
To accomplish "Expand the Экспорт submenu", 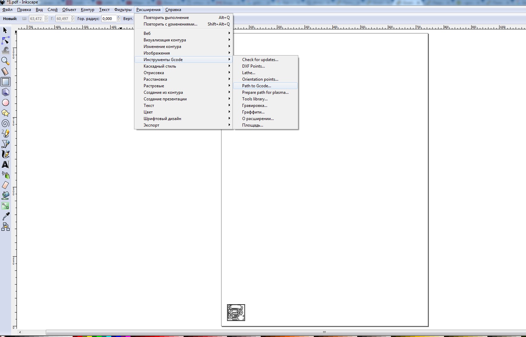I will [184, 125].
